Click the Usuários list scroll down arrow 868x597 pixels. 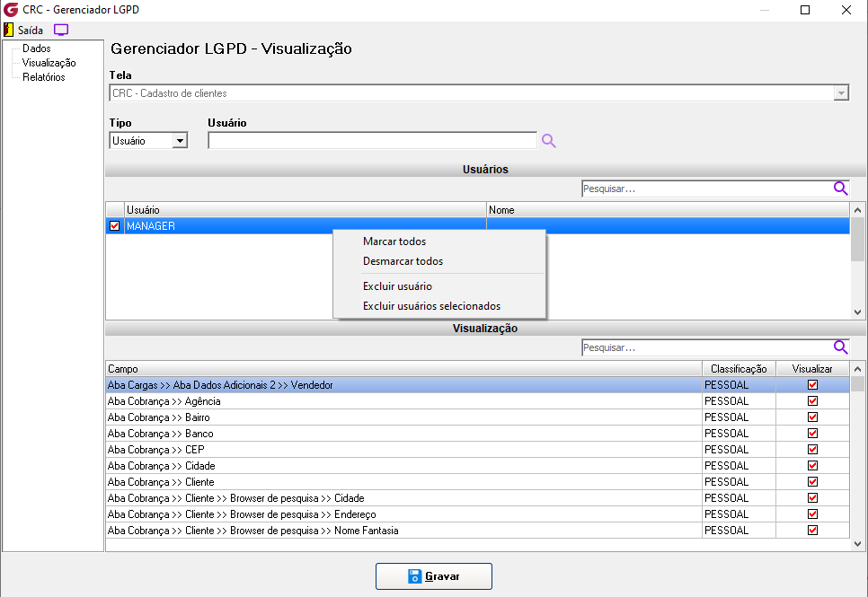(x=857, y=312)
